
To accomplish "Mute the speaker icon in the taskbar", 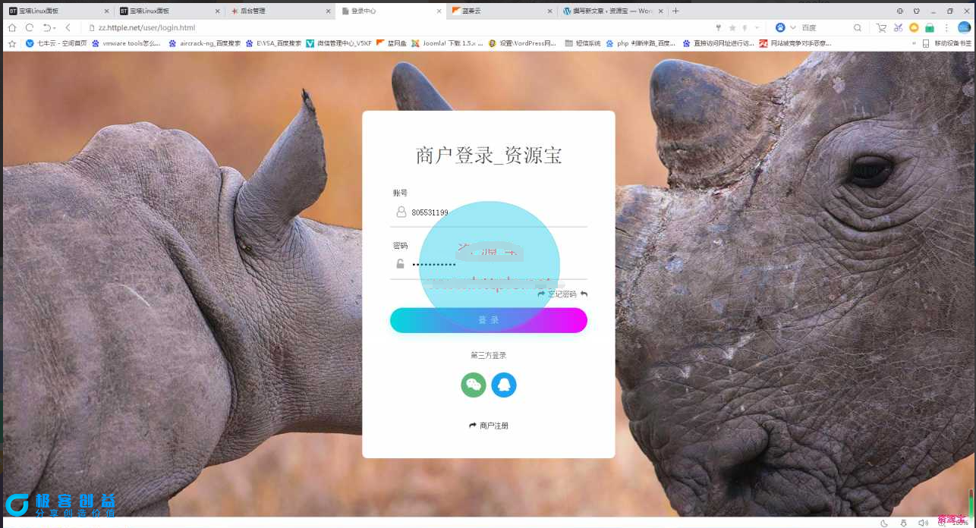I will click(924, 523).
